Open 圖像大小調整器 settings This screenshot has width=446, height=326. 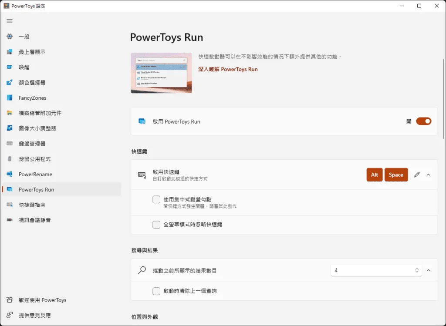point(61,128)
